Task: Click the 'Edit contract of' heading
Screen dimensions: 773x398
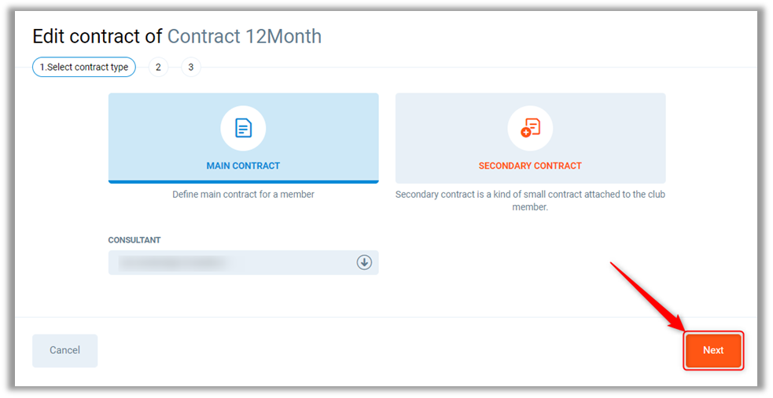Action: click(97, 36)
